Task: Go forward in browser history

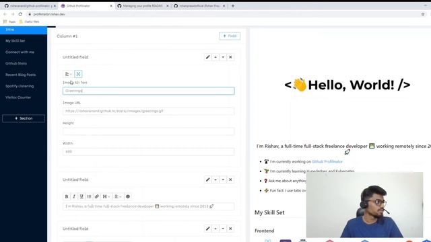Action: pyautogui.click(x=13, y=14)
